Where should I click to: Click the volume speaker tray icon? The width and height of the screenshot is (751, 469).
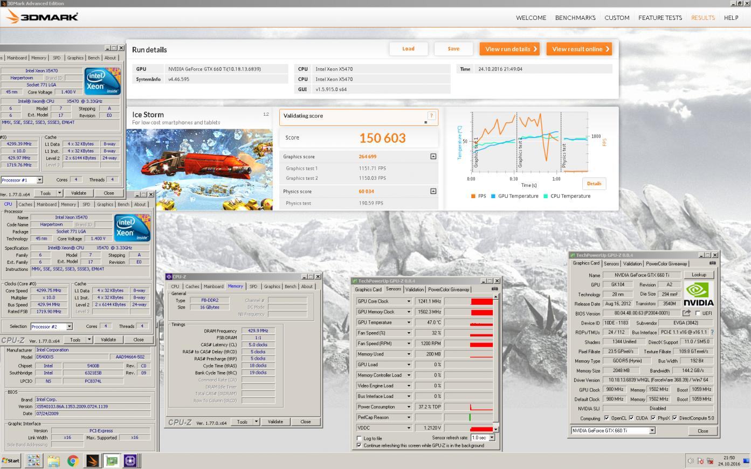coord(691,461)
